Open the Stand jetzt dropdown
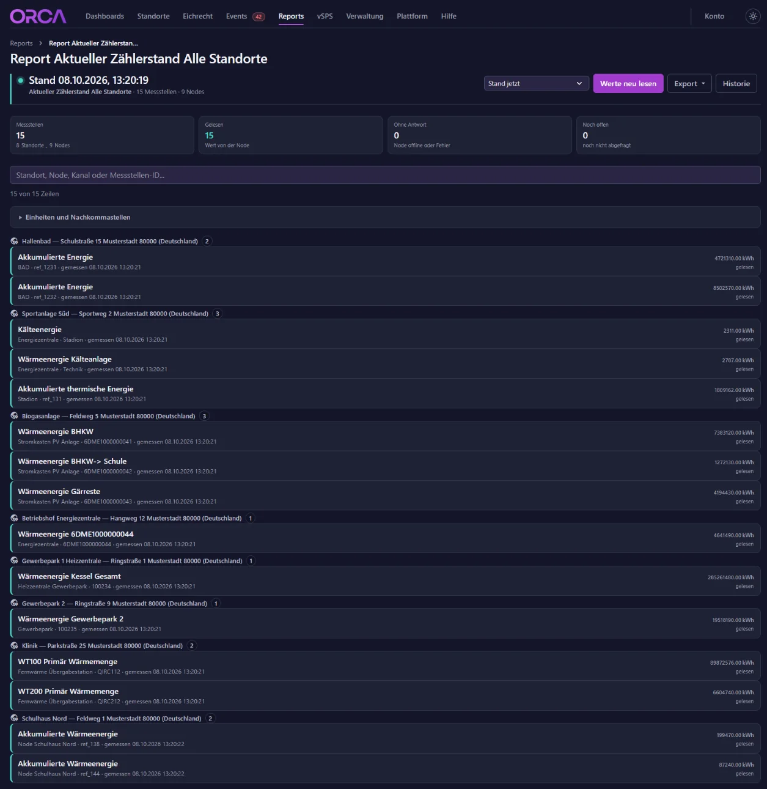This screenshot has width=767, height=789. (536, 83)
